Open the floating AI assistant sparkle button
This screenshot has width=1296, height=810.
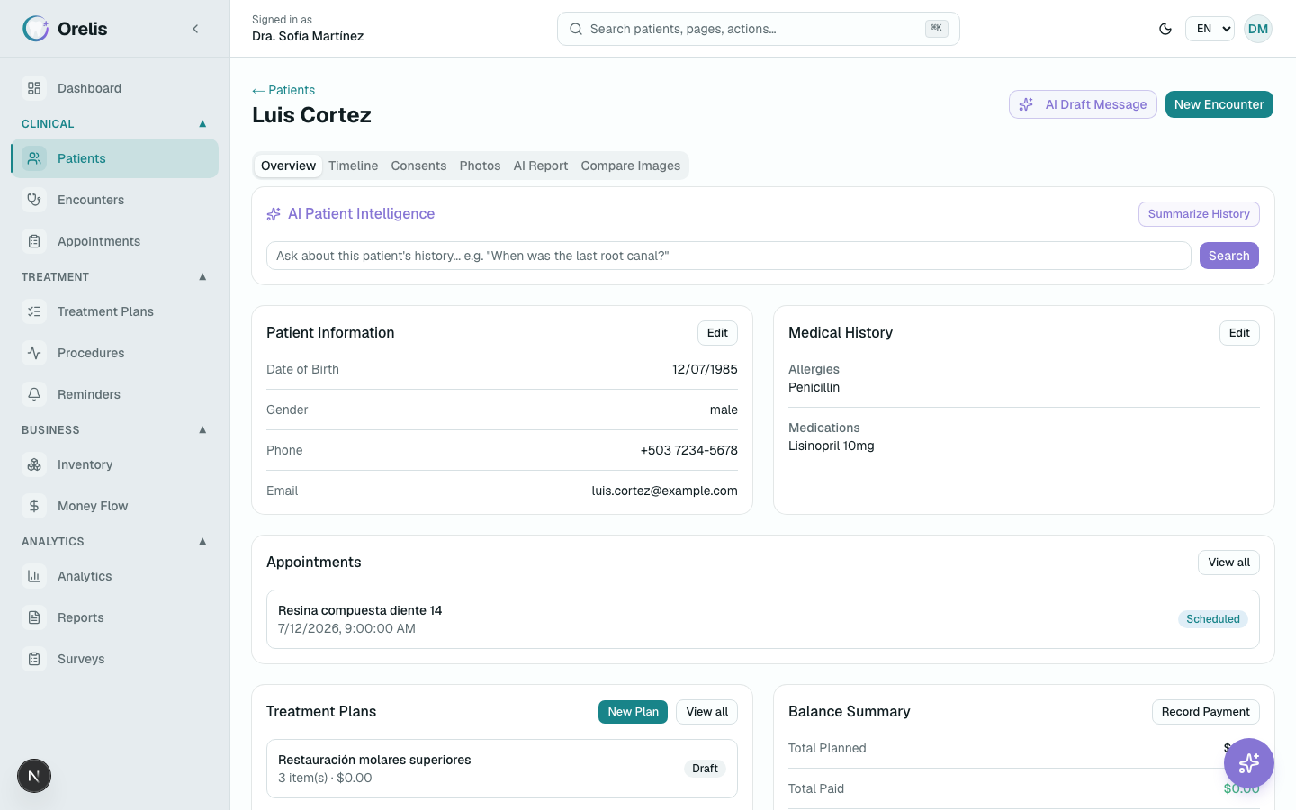1249,763
